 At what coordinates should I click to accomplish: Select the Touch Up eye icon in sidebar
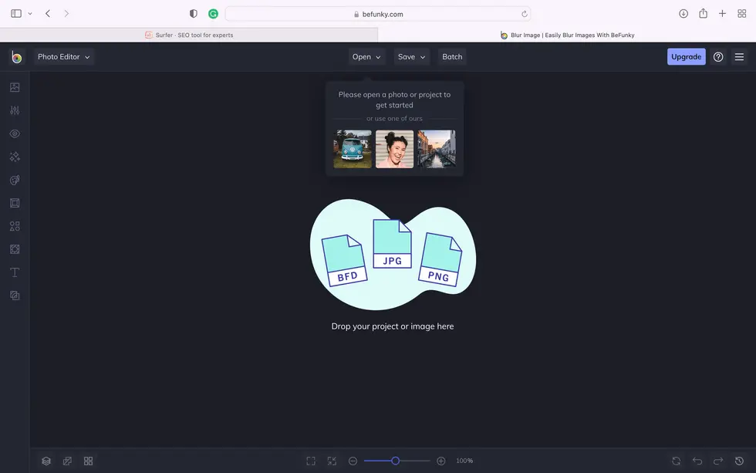coord(14,133)
